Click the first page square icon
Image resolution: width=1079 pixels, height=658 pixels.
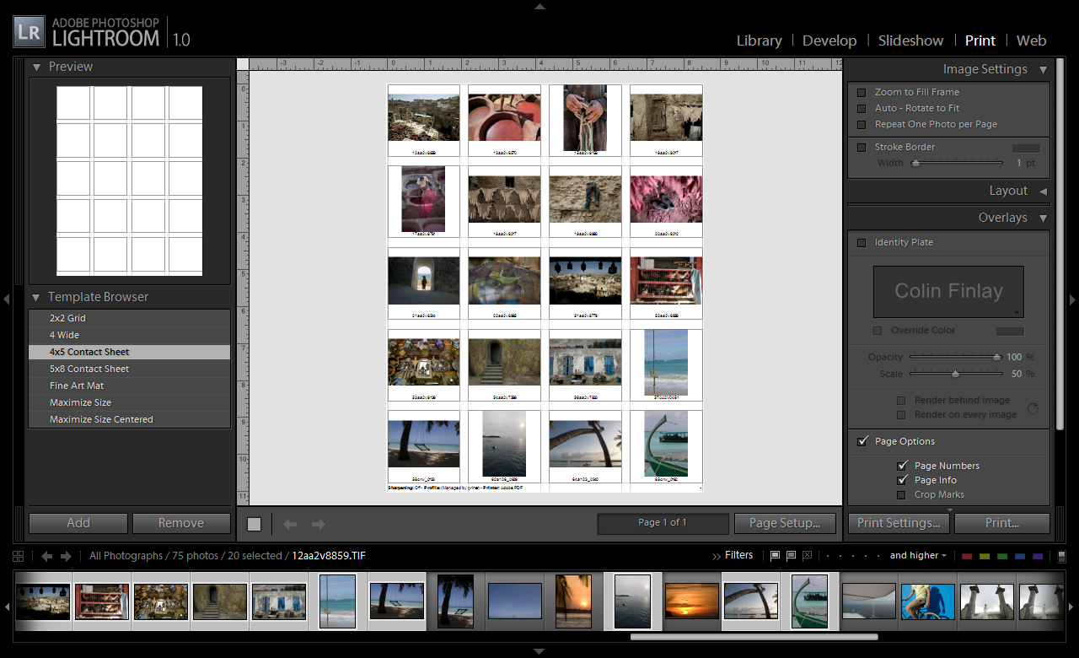point(255,524)
